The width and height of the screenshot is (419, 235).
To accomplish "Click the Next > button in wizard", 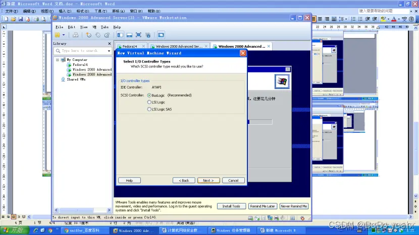I will click(208, 180).
